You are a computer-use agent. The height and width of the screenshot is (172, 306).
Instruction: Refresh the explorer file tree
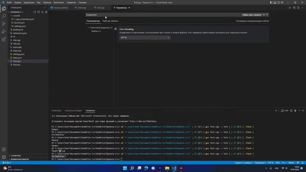(43, 12)
